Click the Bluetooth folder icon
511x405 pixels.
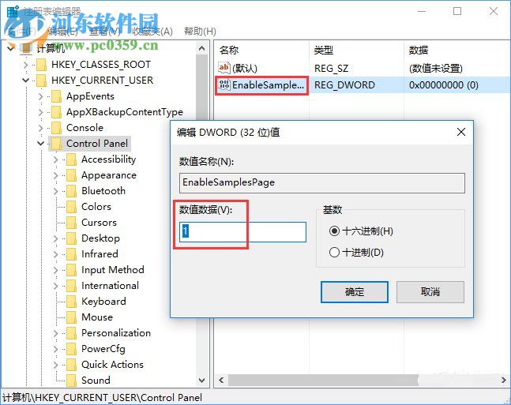(71, 191)
